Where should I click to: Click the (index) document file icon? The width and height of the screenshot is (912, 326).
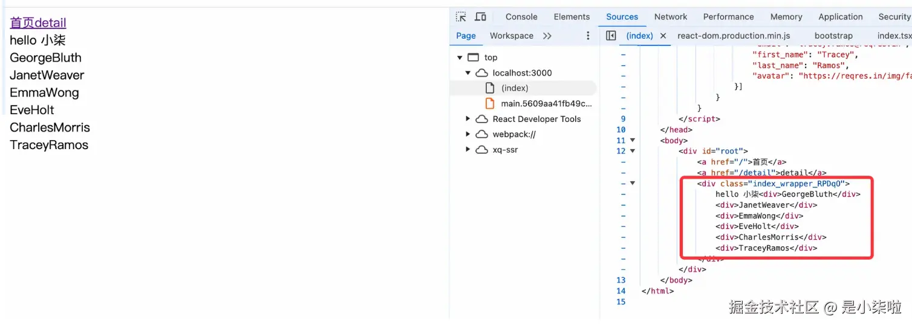point(490,88)
